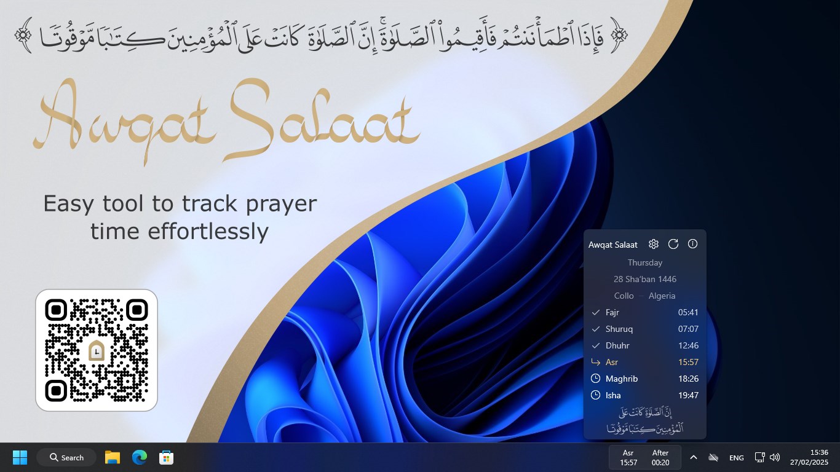
Task: Launch Microsoft Edge from the taskbar
Action: pyautogui.click(x=139, y=457)
